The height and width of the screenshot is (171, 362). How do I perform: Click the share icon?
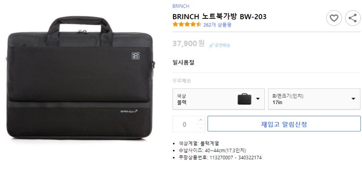point(352,18)
